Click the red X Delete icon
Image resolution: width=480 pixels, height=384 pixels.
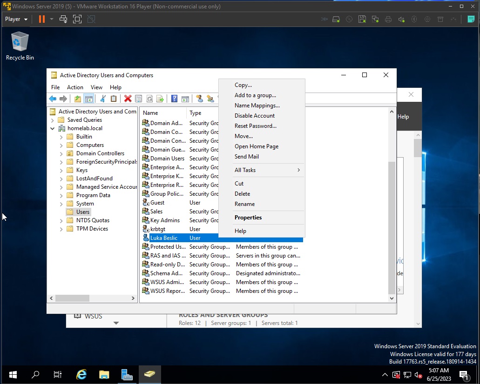(x=128, y=99)
